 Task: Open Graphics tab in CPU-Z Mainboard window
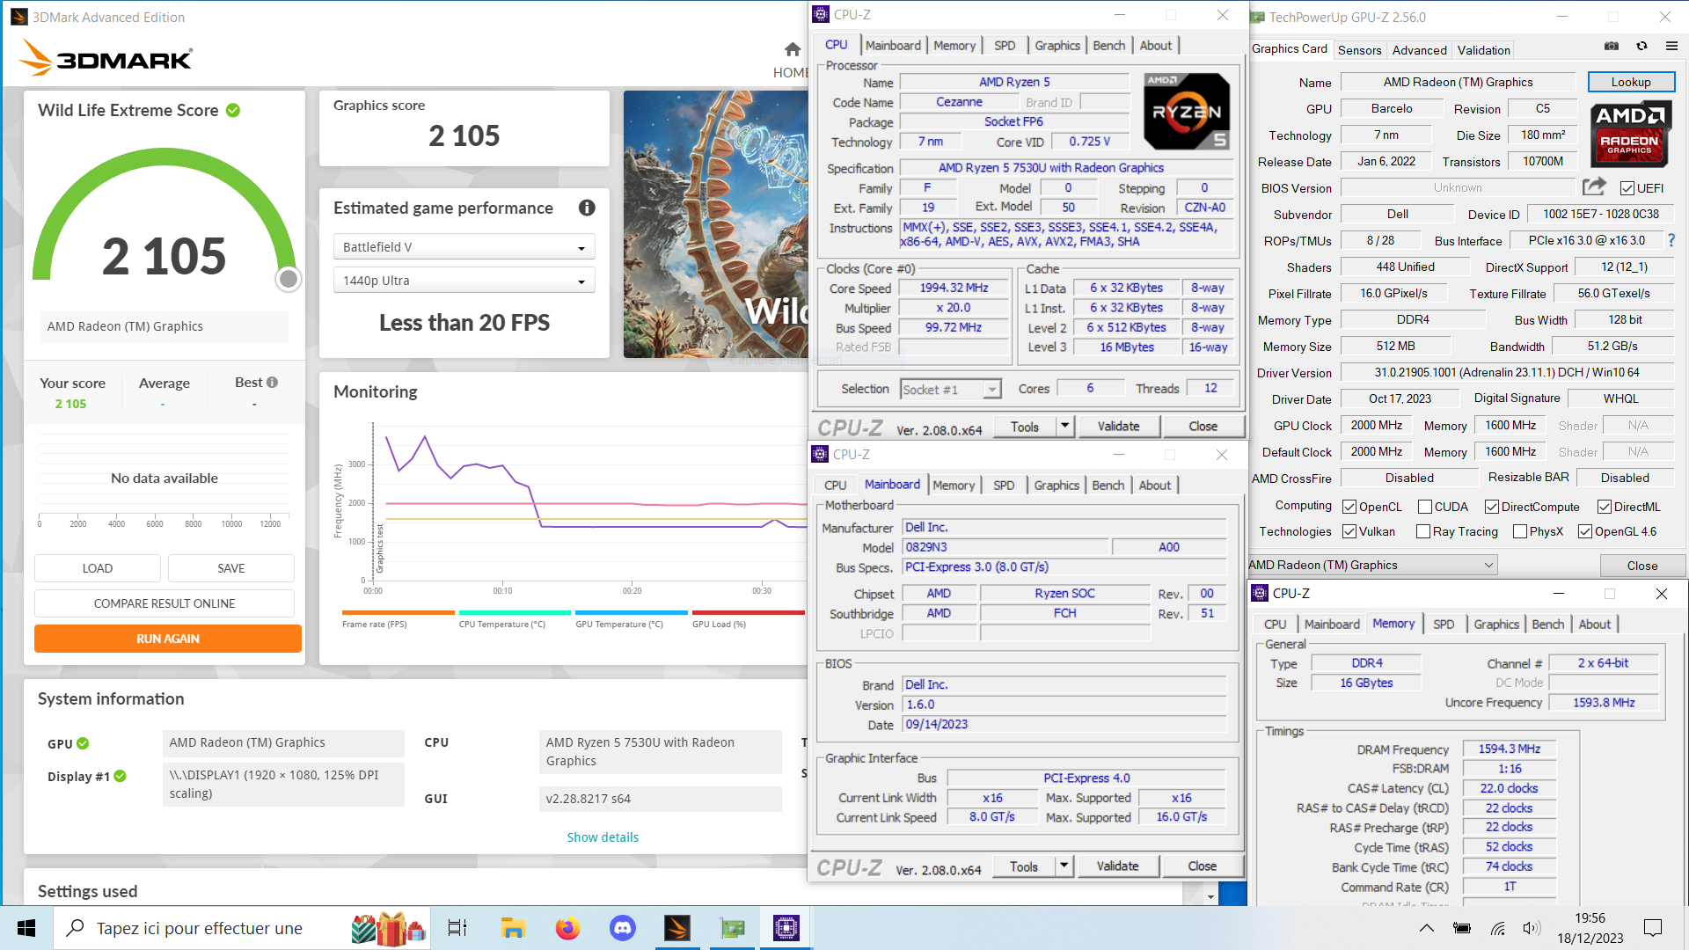[1056, 485]
